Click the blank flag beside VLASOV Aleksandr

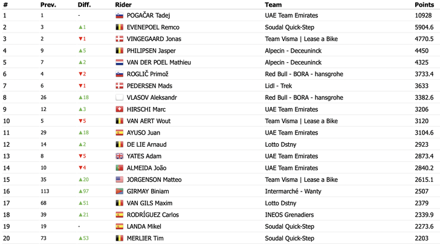120,98
